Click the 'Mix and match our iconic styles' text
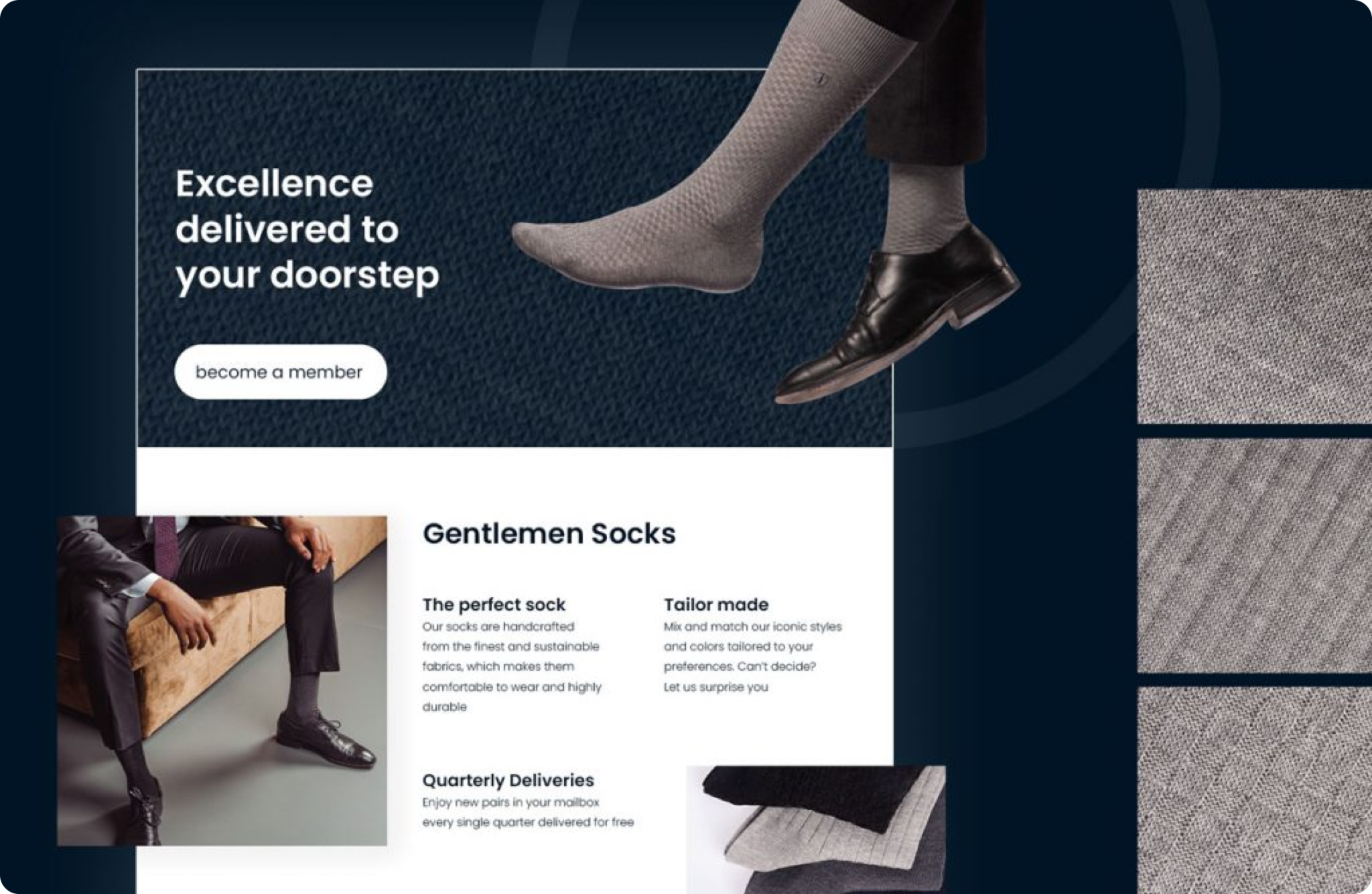 pos(752,627)
